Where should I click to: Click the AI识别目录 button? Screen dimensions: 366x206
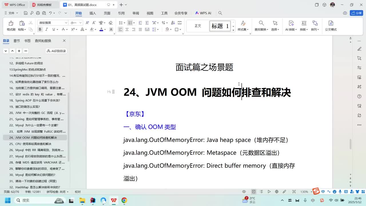(56, 51)
